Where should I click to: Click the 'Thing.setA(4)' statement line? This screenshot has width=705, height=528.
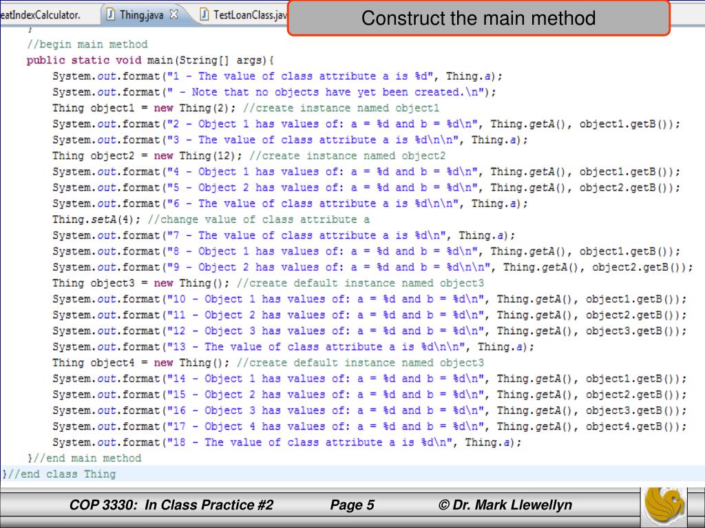[x=211, y=219]
